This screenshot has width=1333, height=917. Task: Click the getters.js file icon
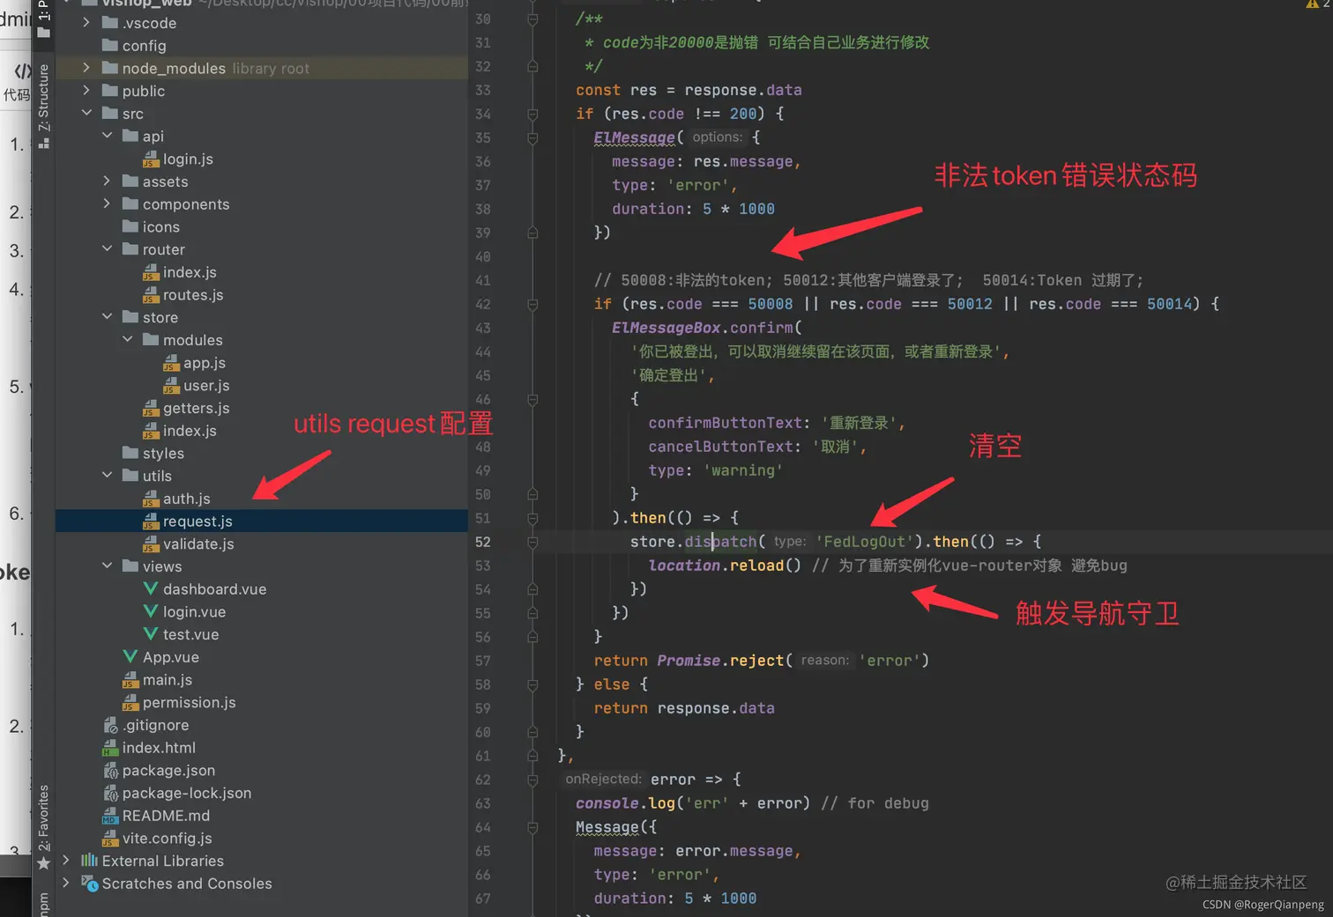(x=151, y=409)
